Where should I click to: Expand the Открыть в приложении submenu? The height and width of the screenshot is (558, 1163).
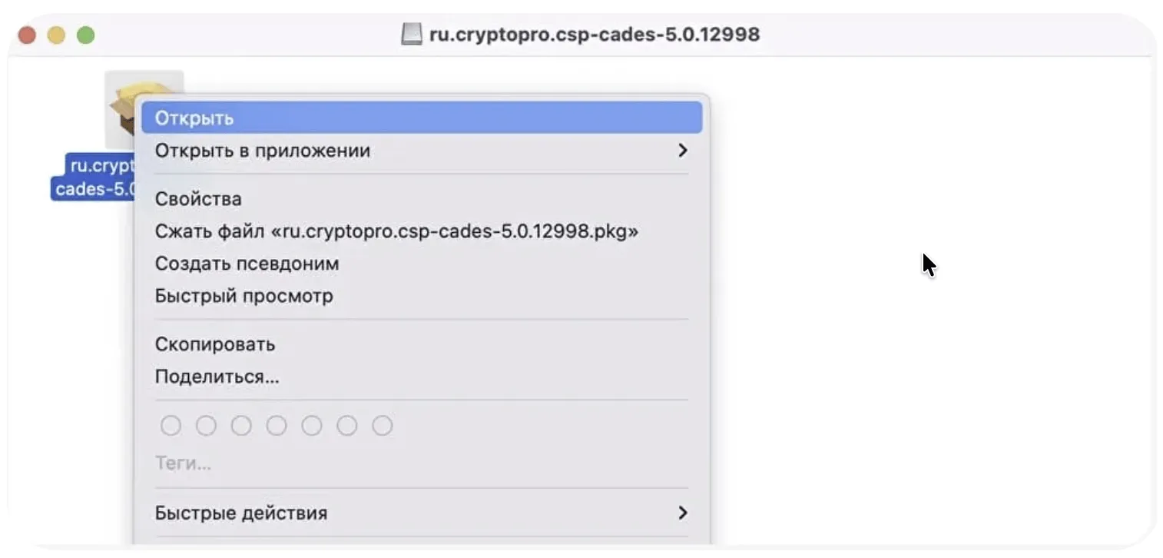[x=422, y=151]
